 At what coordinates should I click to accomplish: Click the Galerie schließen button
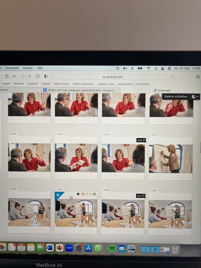(176, 97)
